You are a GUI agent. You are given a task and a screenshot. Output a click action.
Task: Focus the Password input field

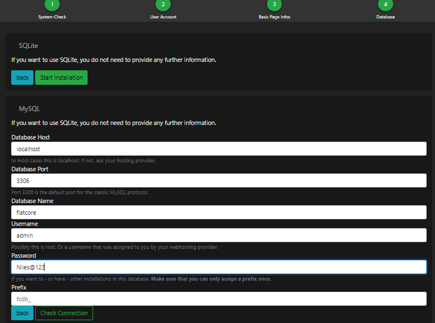[x=219, y=267]
